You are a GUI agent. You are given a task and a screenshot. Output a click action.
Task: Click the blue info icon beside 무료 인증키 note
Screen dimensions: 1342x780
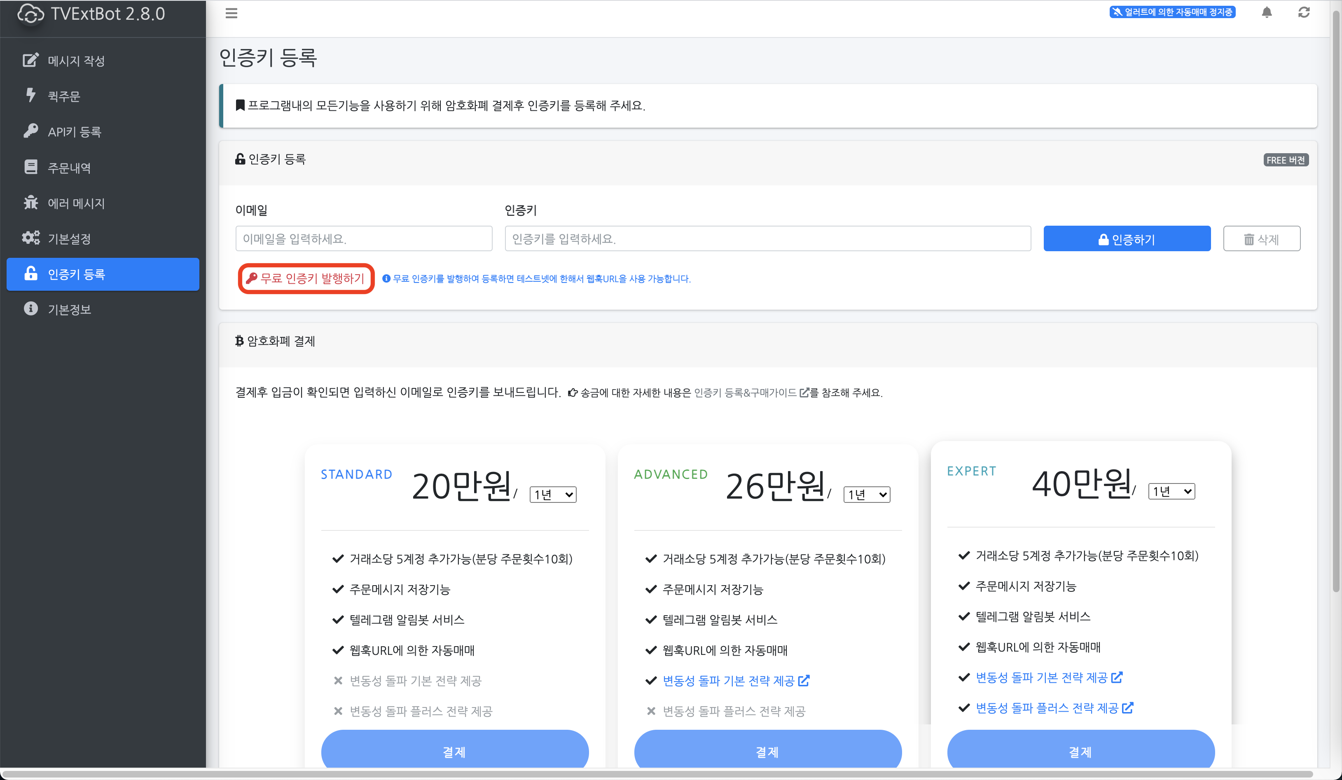386,278
